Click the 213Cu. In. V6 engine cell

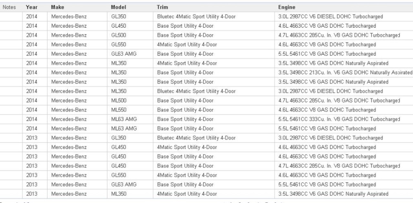345,72
